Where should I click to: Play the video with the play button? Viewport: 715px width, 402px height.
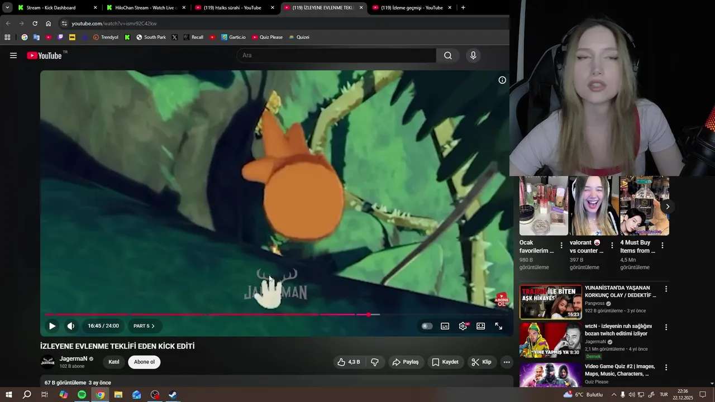tap(52, 326)
